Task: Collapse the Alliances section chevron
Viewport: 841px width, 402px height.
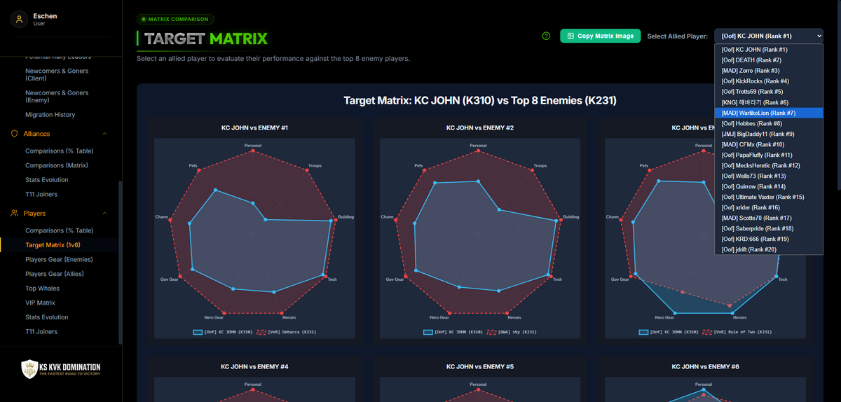Action: click(105, 134)
